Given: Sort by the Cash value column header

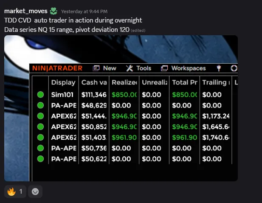Looking at the screenshot, I should (x=94, y=82).
